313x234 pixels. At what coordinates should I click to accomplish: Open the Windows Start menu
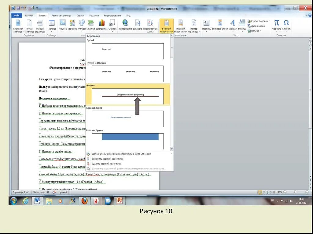click(13, 201)
